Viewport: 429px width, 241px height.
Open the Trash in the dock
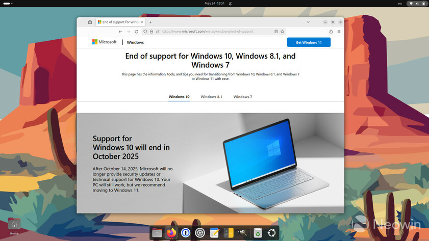258,233
